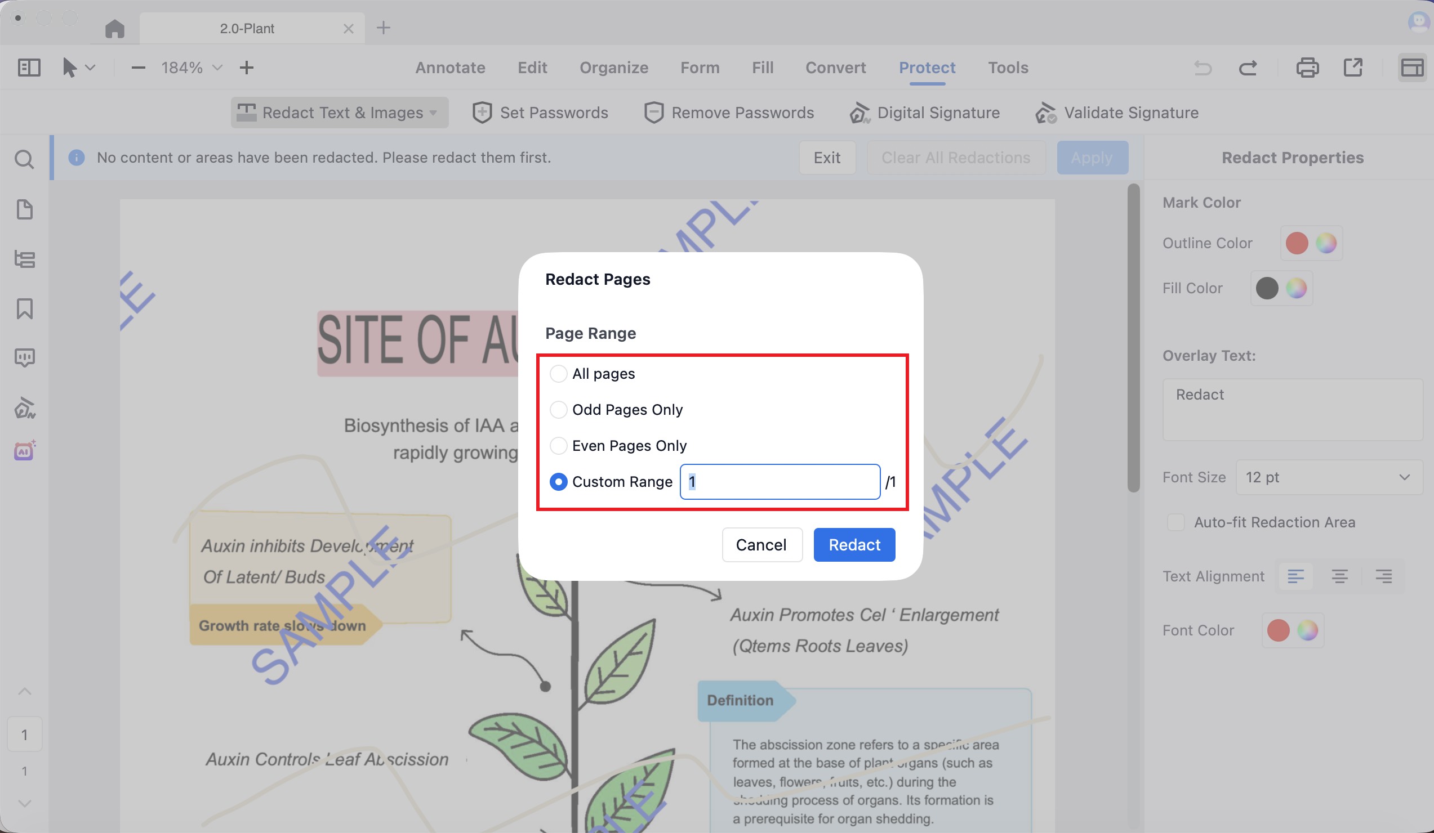Switch to the Tools tab
The image size is (1434, 833).
[x=1008, y=68]
